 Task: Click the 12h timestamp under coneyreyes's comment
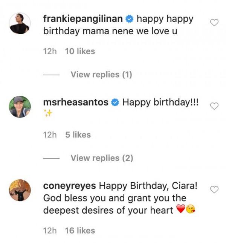50,231
